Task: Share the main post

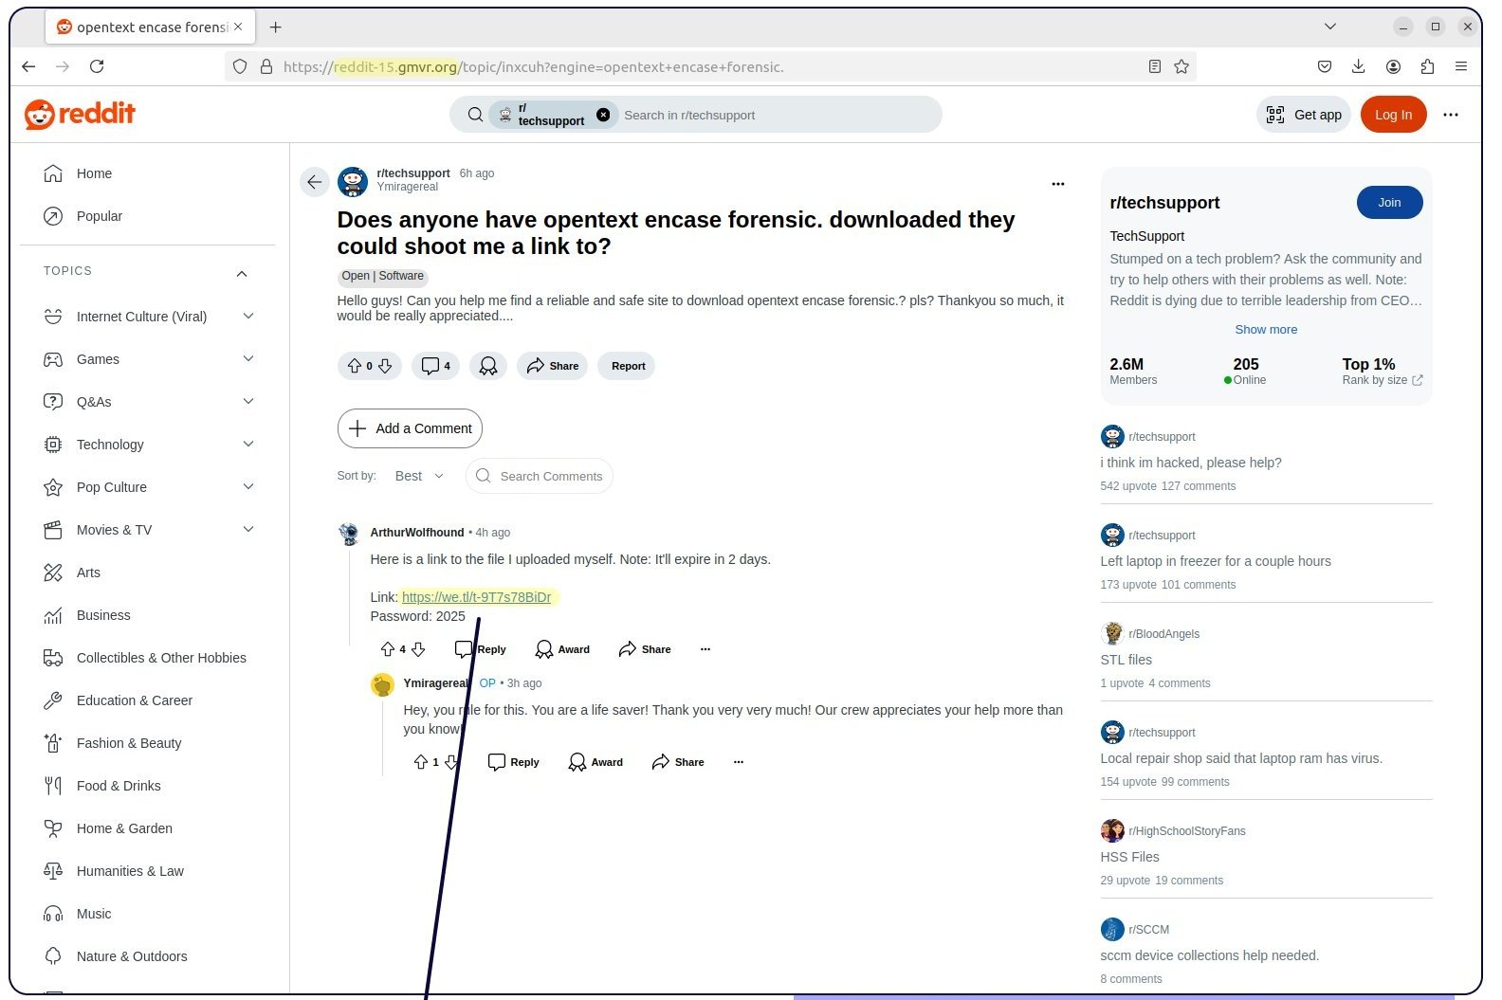Action: (x=553, y=366)
